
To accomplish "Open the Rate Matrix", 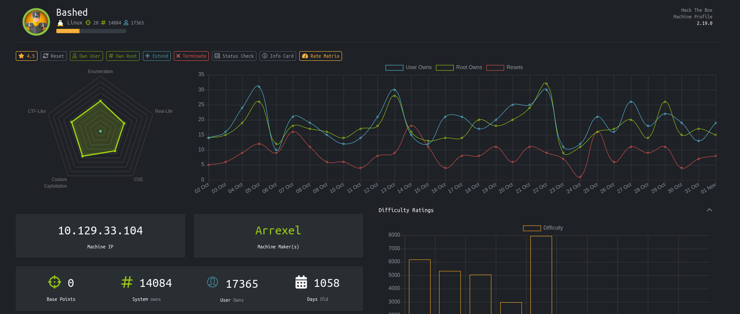I will 321,56.
